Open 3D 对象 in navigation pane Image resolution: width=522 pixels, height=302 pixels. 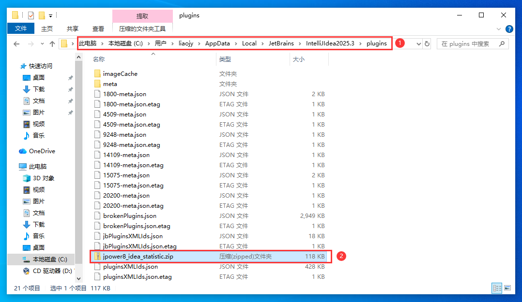click(x=43, y=178)
